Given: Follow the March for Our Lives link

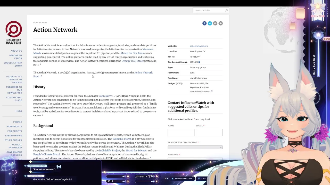Looking at the screenshot, I should coord(132,53).
